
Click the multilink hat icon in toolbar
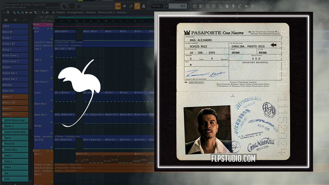(144, 6)
